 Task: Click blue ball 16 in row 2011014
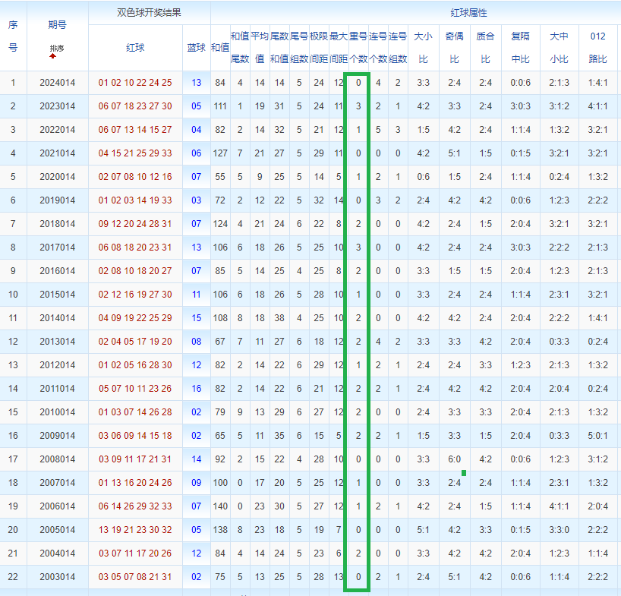click(x=197, y=389)
